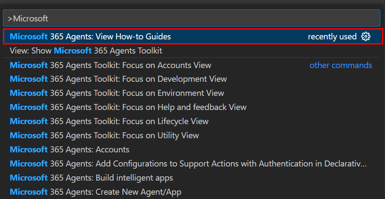The image size is (385, 199).
Task: Click the "other commands" group label
Action: [341, 65]
